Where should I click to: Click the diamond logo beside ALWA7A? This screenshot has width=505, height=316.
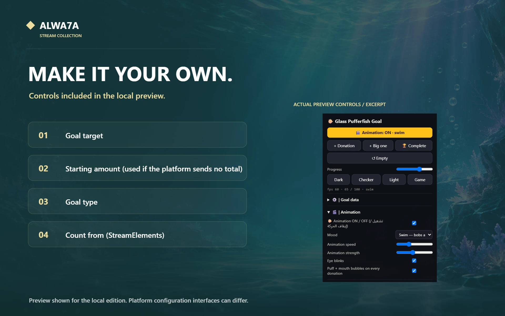pos(31,25)
